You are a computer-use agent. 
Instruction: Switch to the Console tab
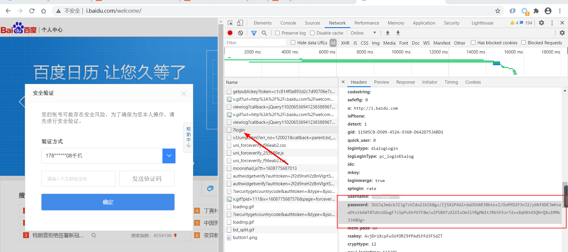coord(288,23)
